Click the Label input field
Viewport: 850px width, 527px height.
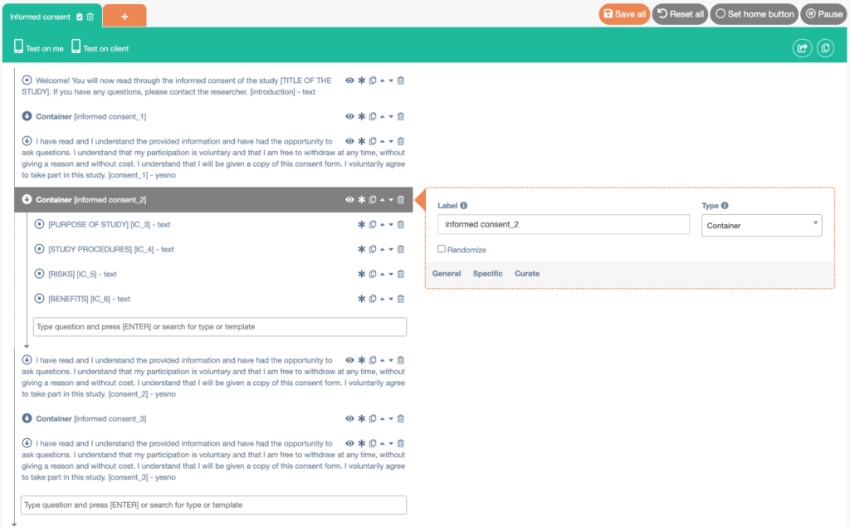[563, 225]
